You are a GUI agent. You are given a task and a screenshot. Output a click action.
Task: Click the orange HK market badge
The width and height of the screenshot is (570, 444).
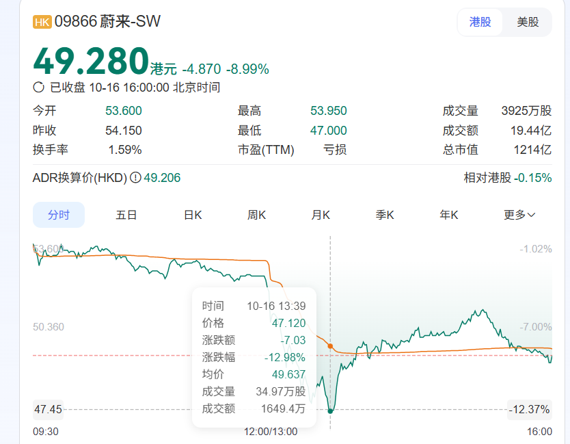pyautogui.click(x=42, y=23)
